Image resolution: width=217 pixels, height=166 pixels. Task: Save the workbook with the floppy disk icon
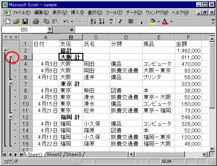pyautogui.click(x=25, y=21)
